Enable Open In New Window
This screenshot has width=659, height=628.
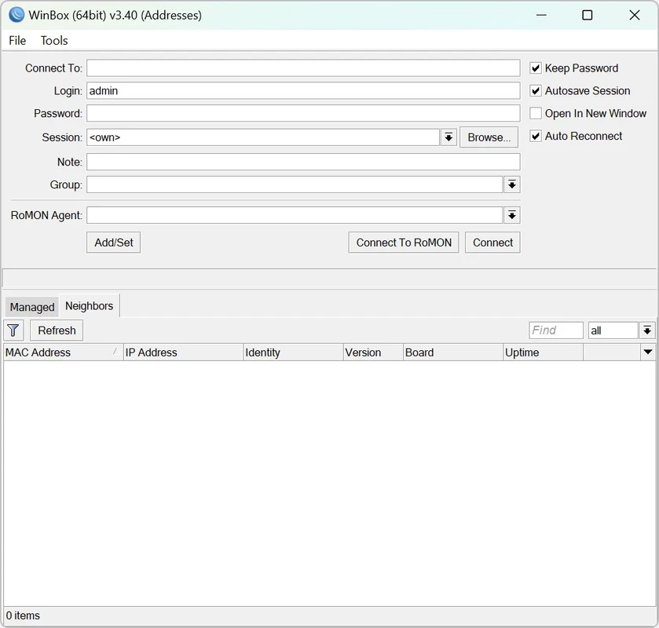pyautogui.click(x=536, y=114)
